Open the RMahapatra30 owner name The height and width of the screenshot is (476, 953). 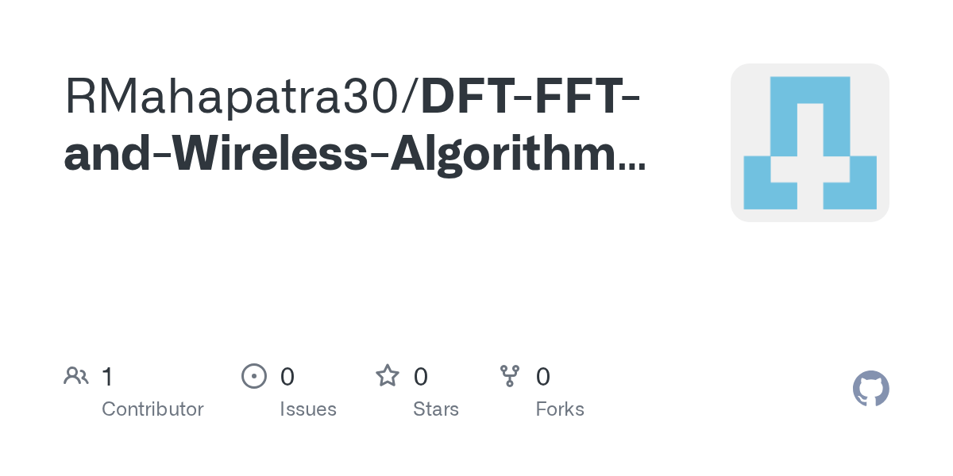coord(235,96)
